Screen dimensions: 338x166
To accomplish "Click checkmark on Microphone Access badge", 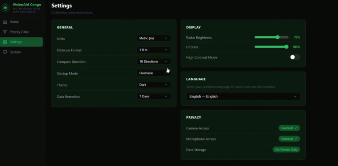I will click(296, 139).
